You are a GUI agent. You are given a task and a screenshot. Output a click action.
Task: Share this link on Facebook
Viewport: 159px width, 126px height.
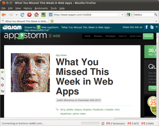(x=146, y=27)
